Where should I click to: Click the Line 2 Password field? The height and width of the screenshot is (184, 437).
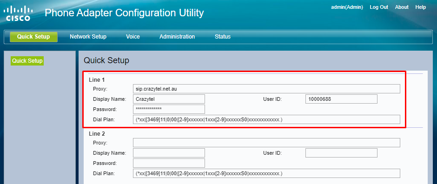click(x=169, y=163)
